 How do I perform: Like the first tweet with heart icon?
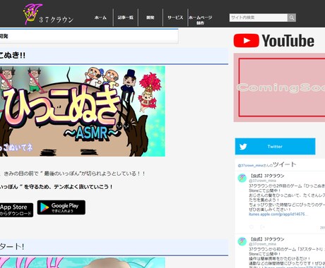click(252, 227)
